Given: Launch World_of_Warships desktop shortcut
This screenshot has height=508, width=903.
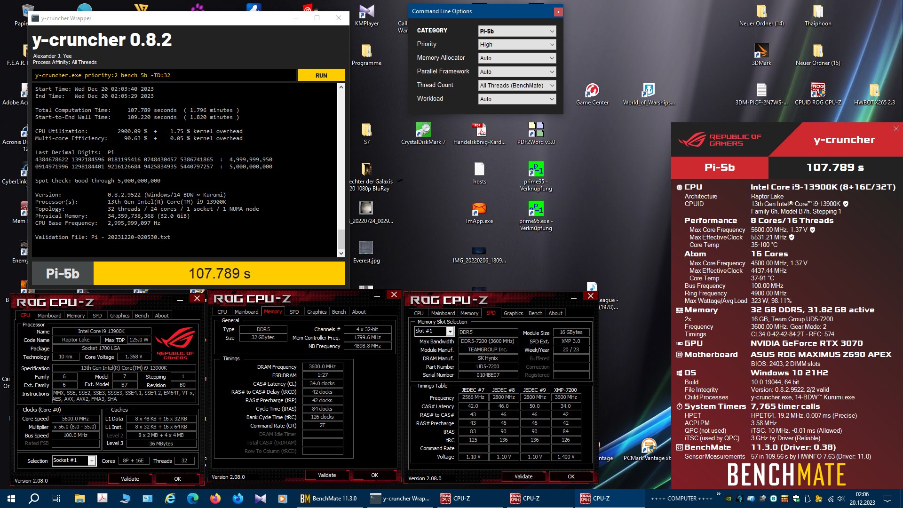Looking at the screenshot, I should click(649, 94).
